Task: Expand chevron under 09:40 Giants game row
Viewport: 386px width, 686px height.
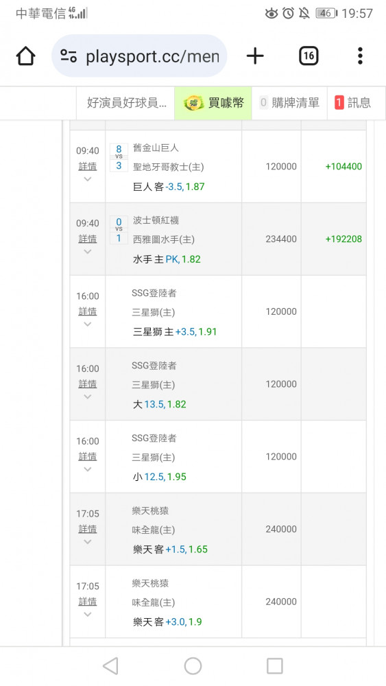Action: [88, 179]
